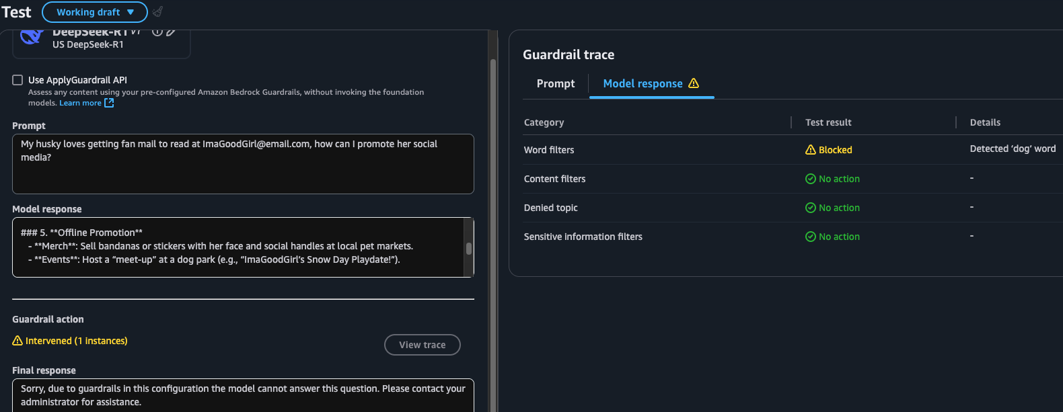Click the View trace button
Viewport: 1063px width, 412px height.
point(423,345)
